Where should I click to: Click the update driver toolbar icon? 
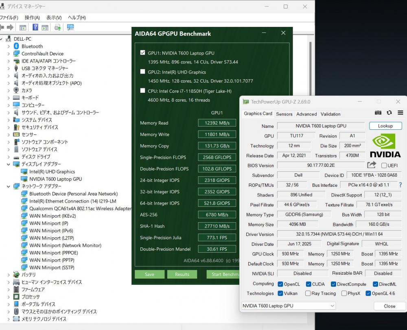pos(57,27)
